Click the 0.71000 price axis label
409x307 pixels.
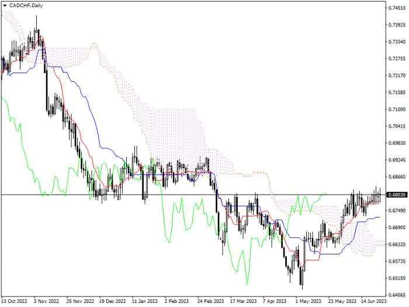pyautogui.click(x=397, y=109)
